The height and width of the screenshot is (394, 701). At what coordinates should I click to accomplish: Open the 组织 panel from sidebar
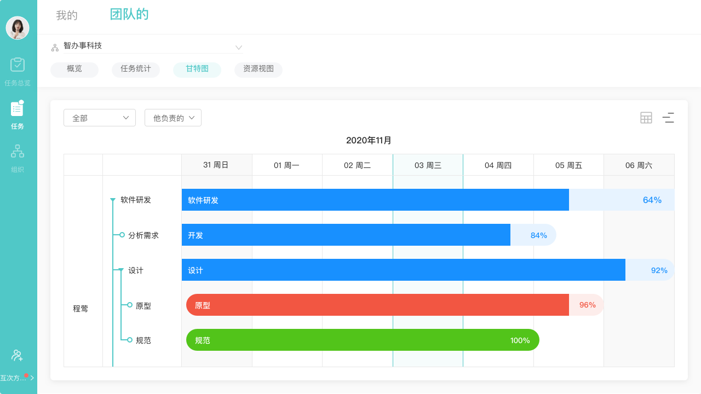coord(18,155)
